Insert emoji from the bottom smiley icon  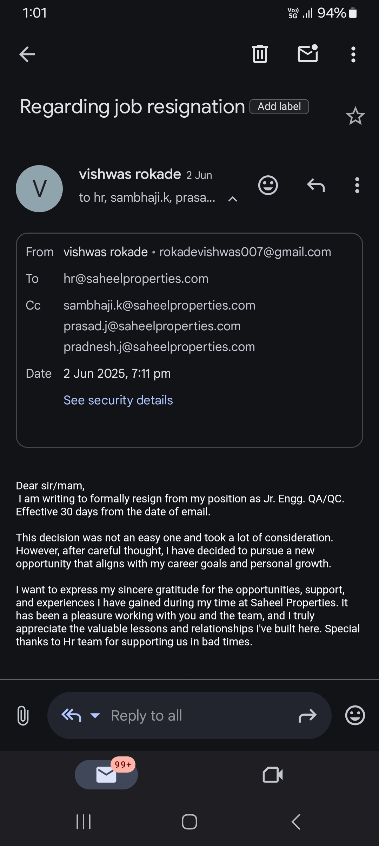[x=355, y=715]
